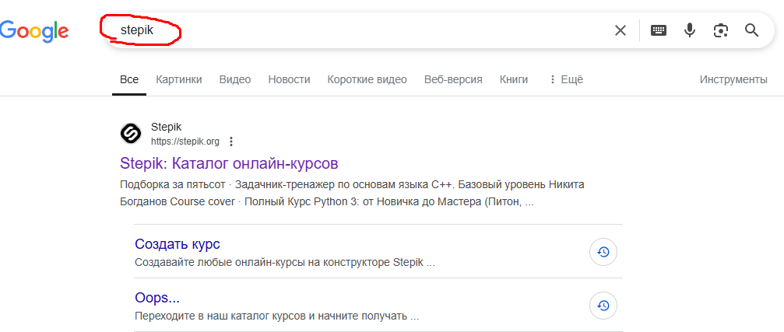Select the Новости tab
This screenshot has width=784, height=332.
click(289, 79)
